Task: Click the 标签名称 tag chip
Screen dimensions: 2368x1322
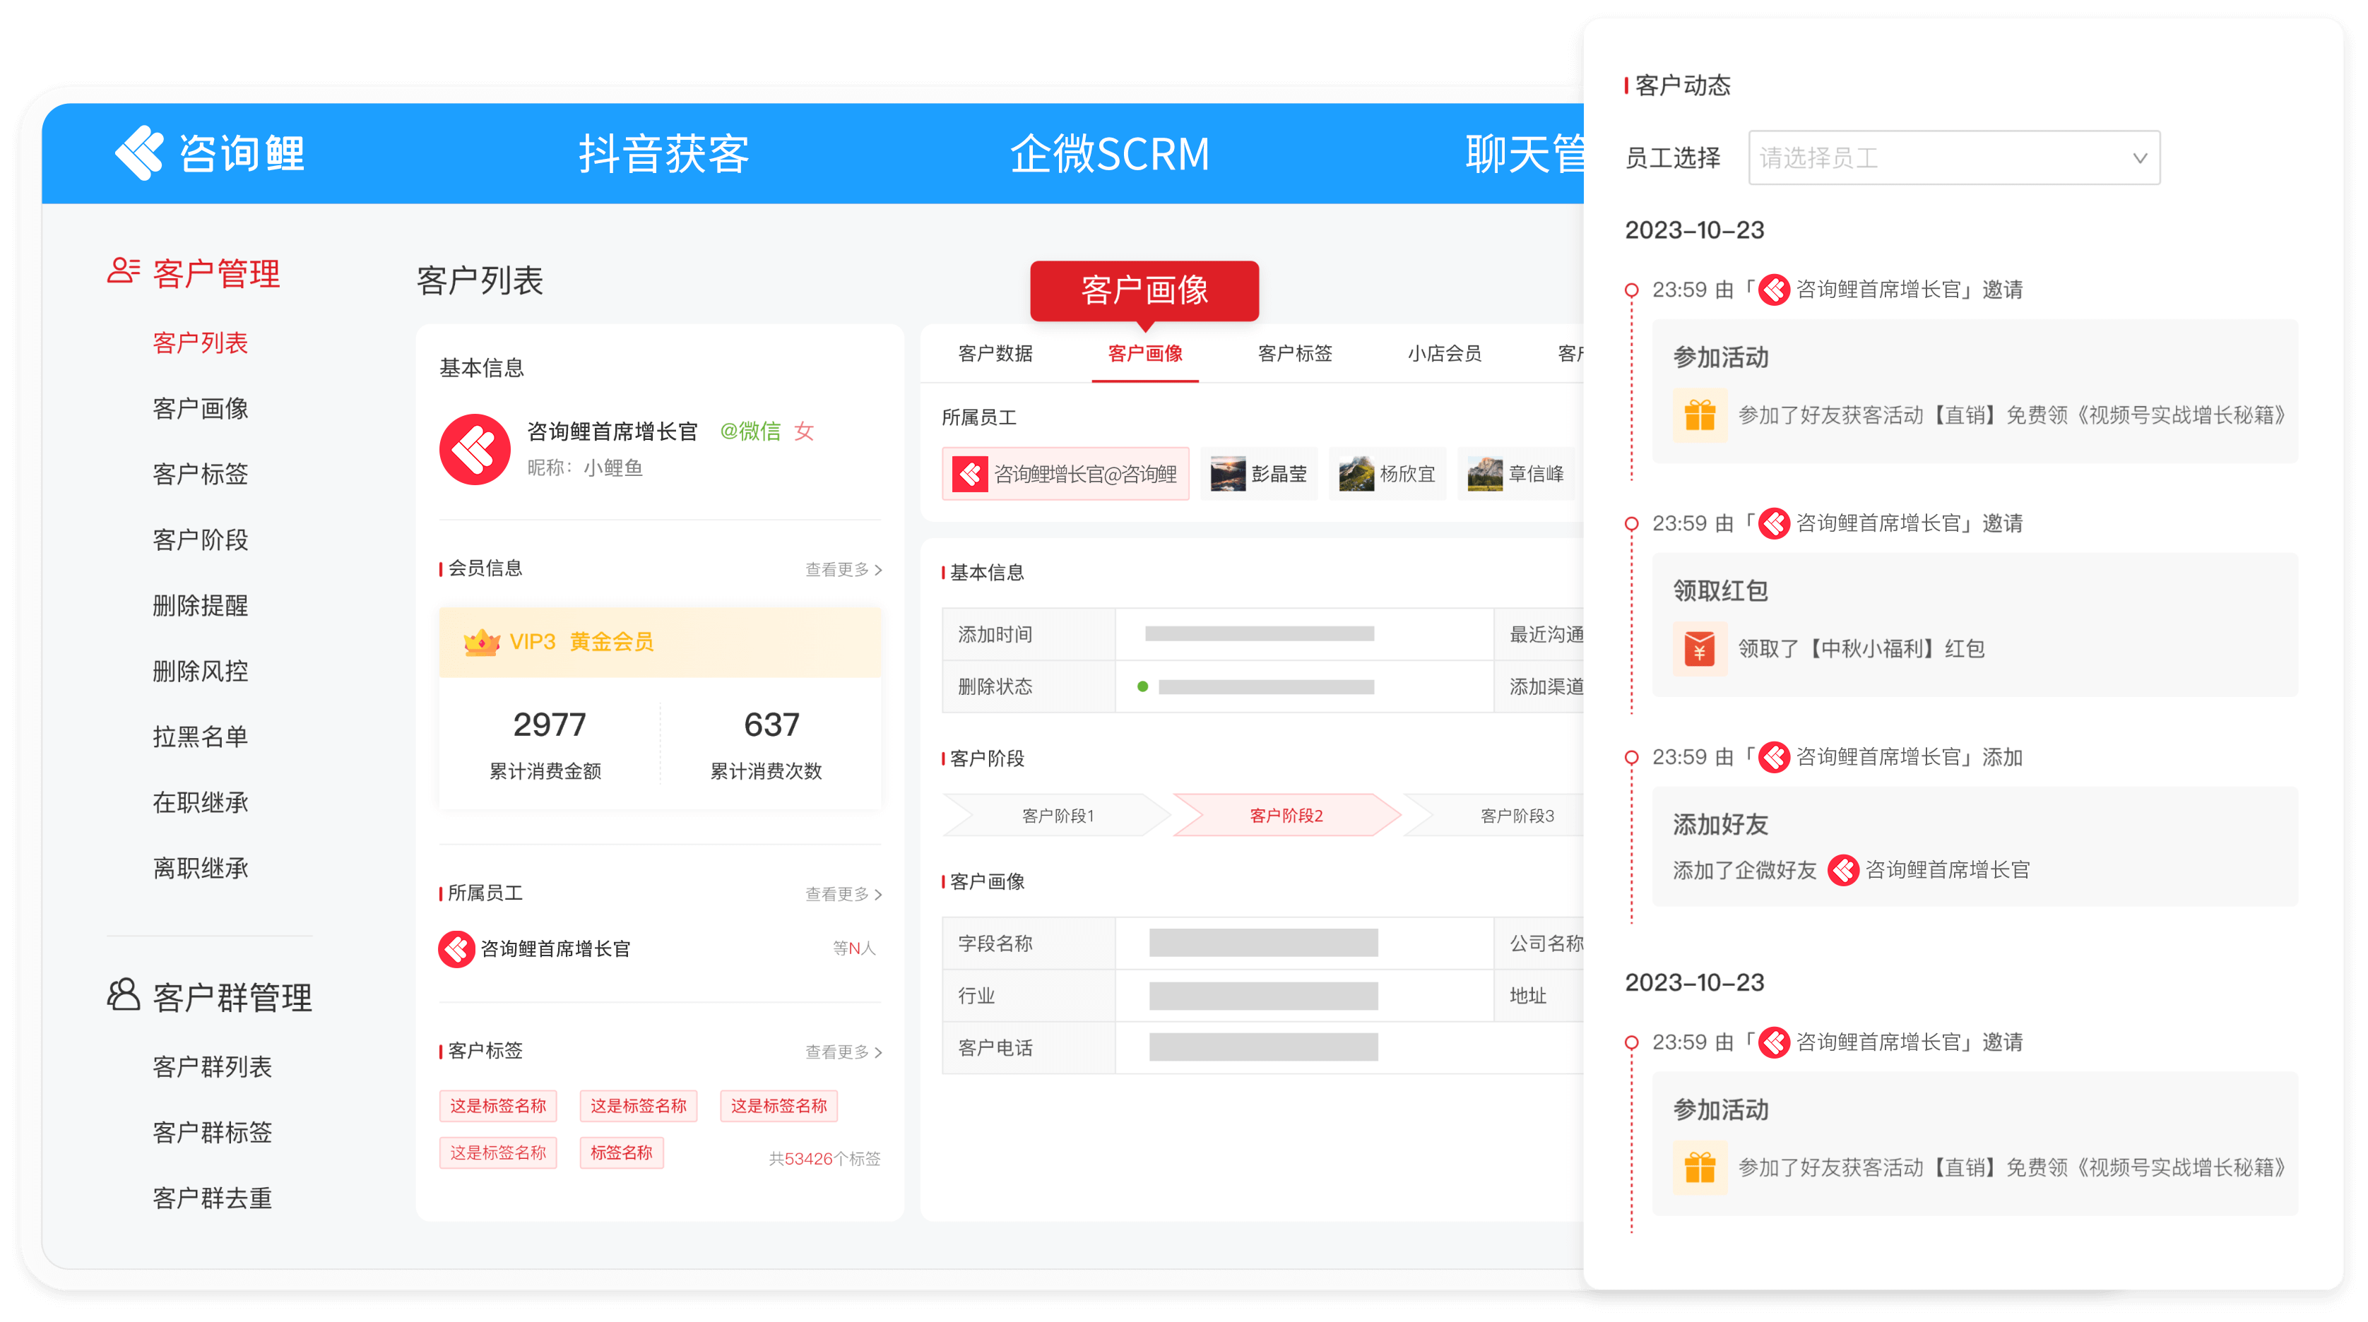Action: (x=622, y=1153)
